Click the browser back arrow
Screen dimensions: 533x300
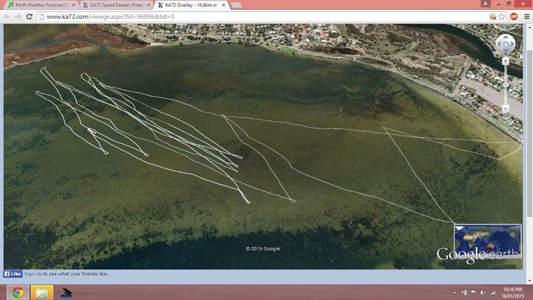pos(7,16)
